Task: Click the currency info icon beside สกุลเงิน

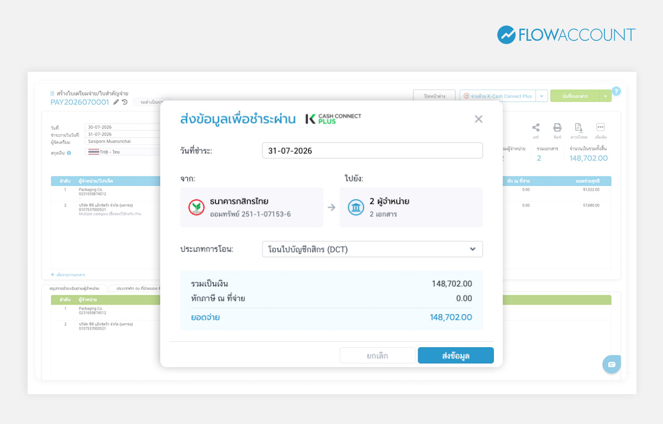Action: point(69,152)
